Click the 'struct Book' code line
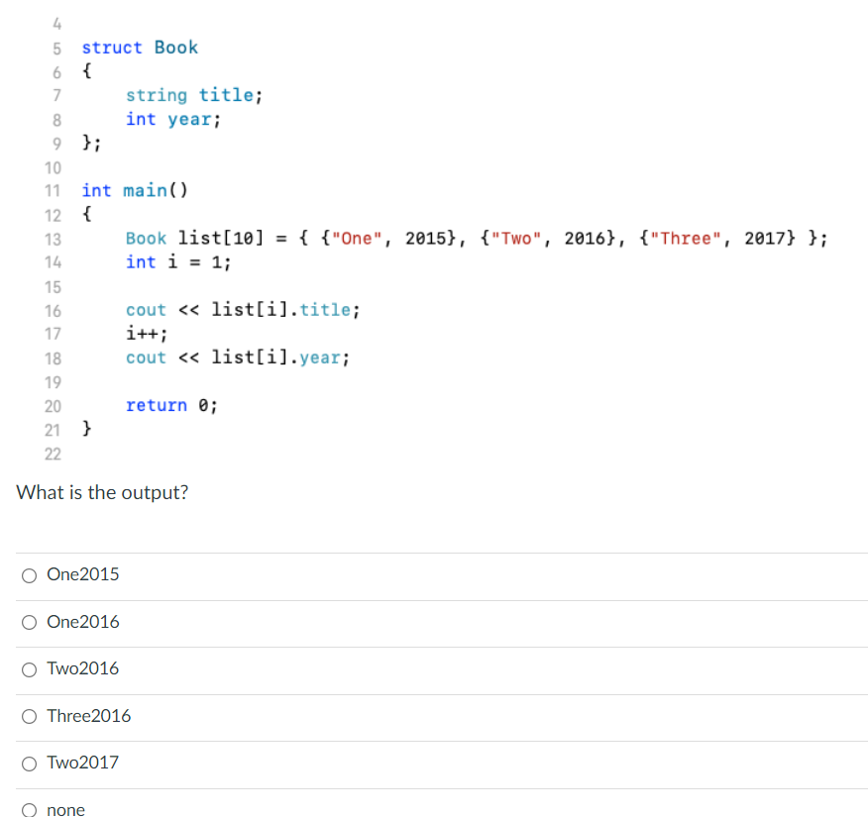Viewport: 868px width, 817px height. pos(140,48)
